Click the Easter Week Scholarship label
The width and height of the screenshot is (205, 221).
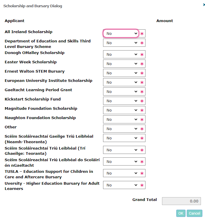[x=31, y=62]
